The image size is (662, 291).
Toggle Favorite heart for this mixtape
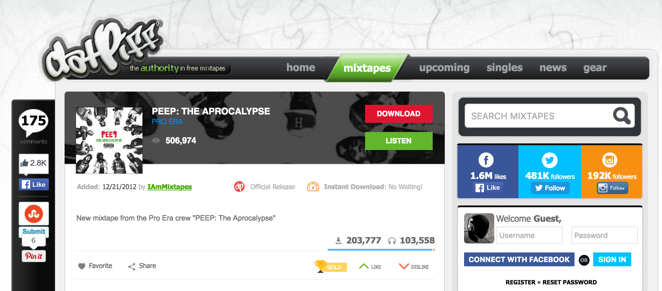point(82,266)
